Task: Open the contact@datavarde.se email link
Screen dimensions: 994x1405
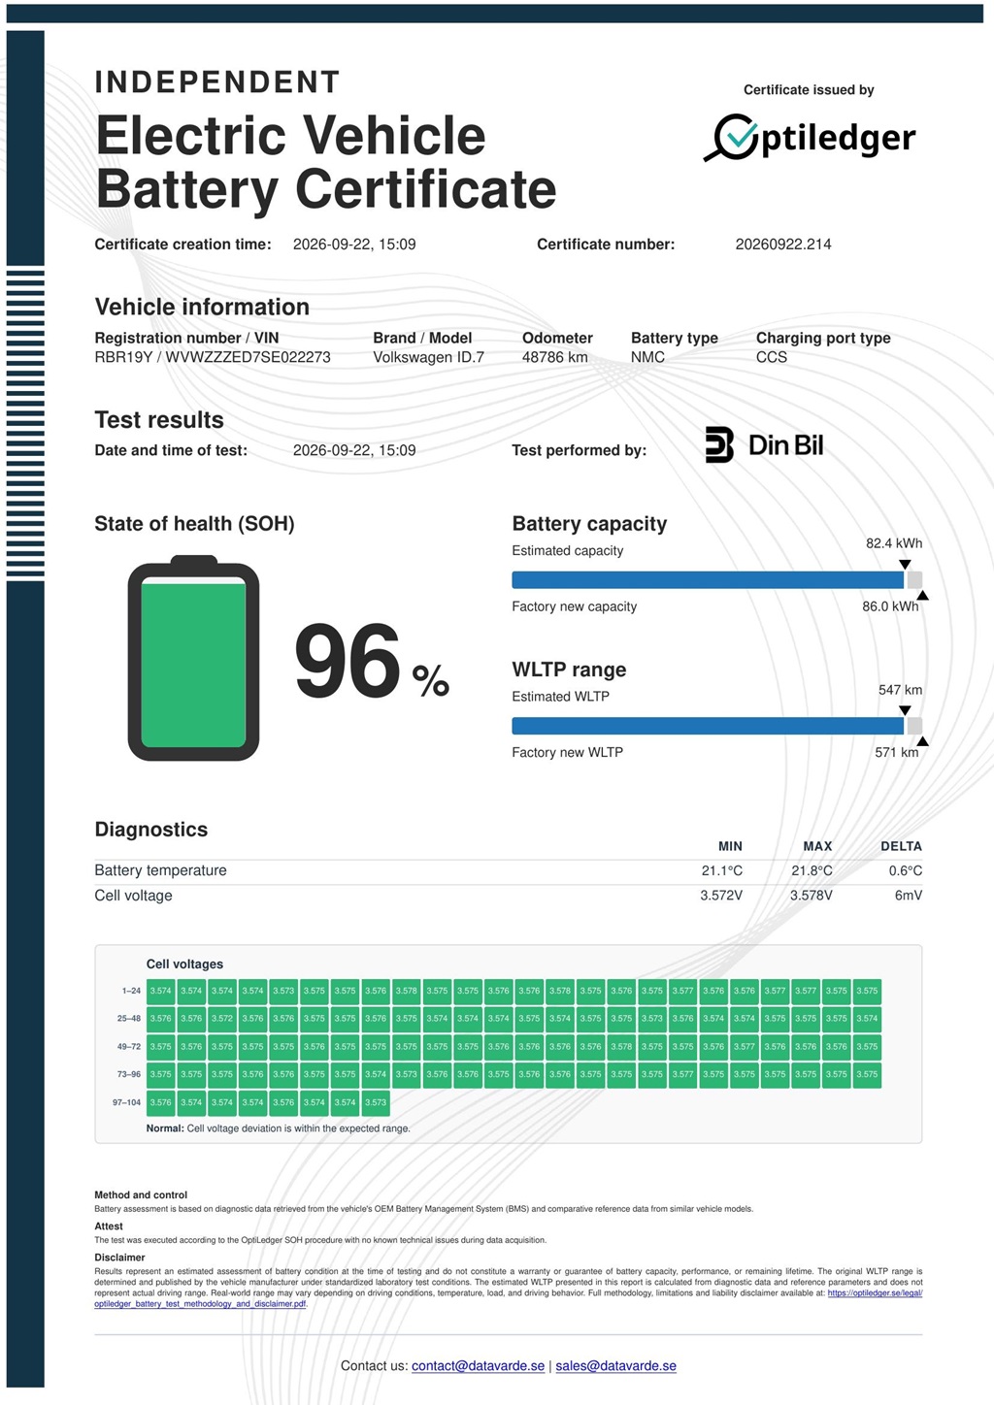Action: 478,1366
